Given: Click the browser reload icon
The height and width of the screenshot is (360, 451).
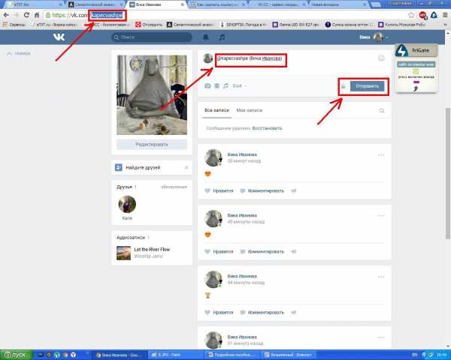Looking at the screenshot, I should [26, 15].
